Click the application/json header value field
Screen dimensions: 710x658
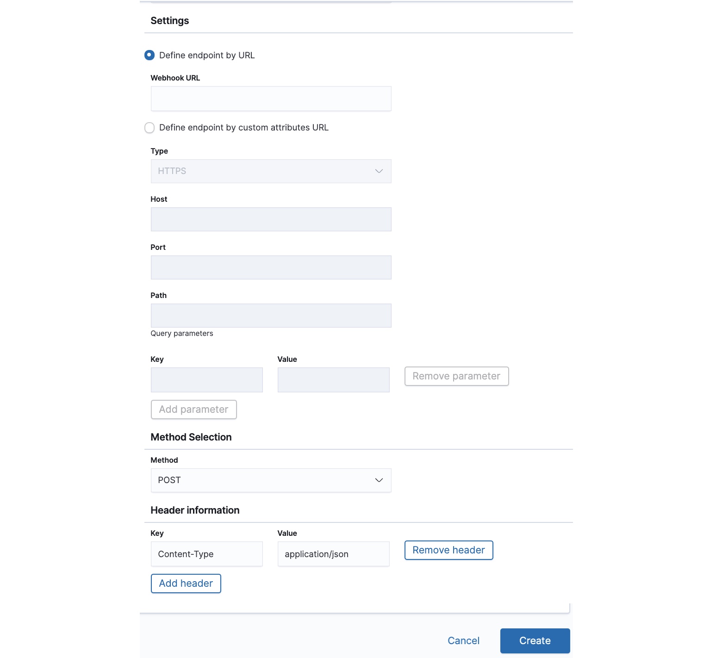[x=334, y=554]
